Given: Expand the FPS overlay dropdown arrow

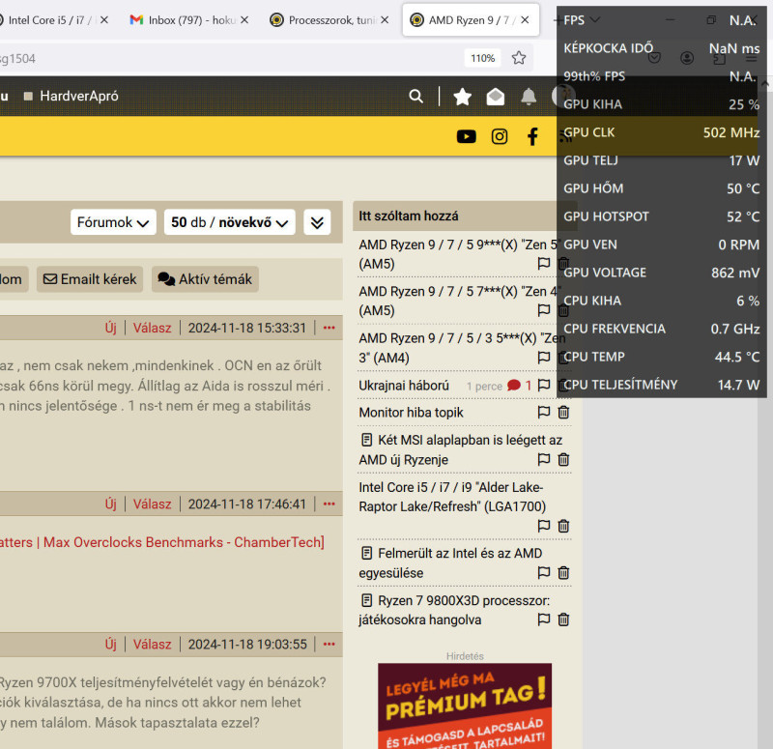Looking at the screenshot, I should coord(595,19).
